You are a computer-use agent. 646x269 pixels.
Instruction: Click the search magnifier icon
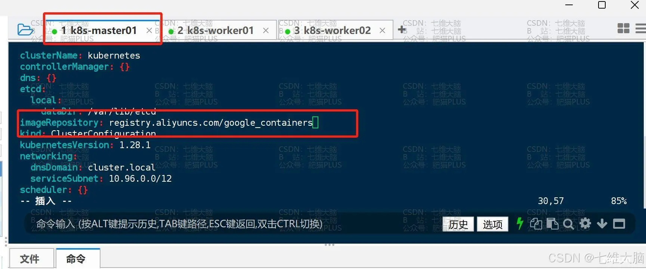click(568, 224)
